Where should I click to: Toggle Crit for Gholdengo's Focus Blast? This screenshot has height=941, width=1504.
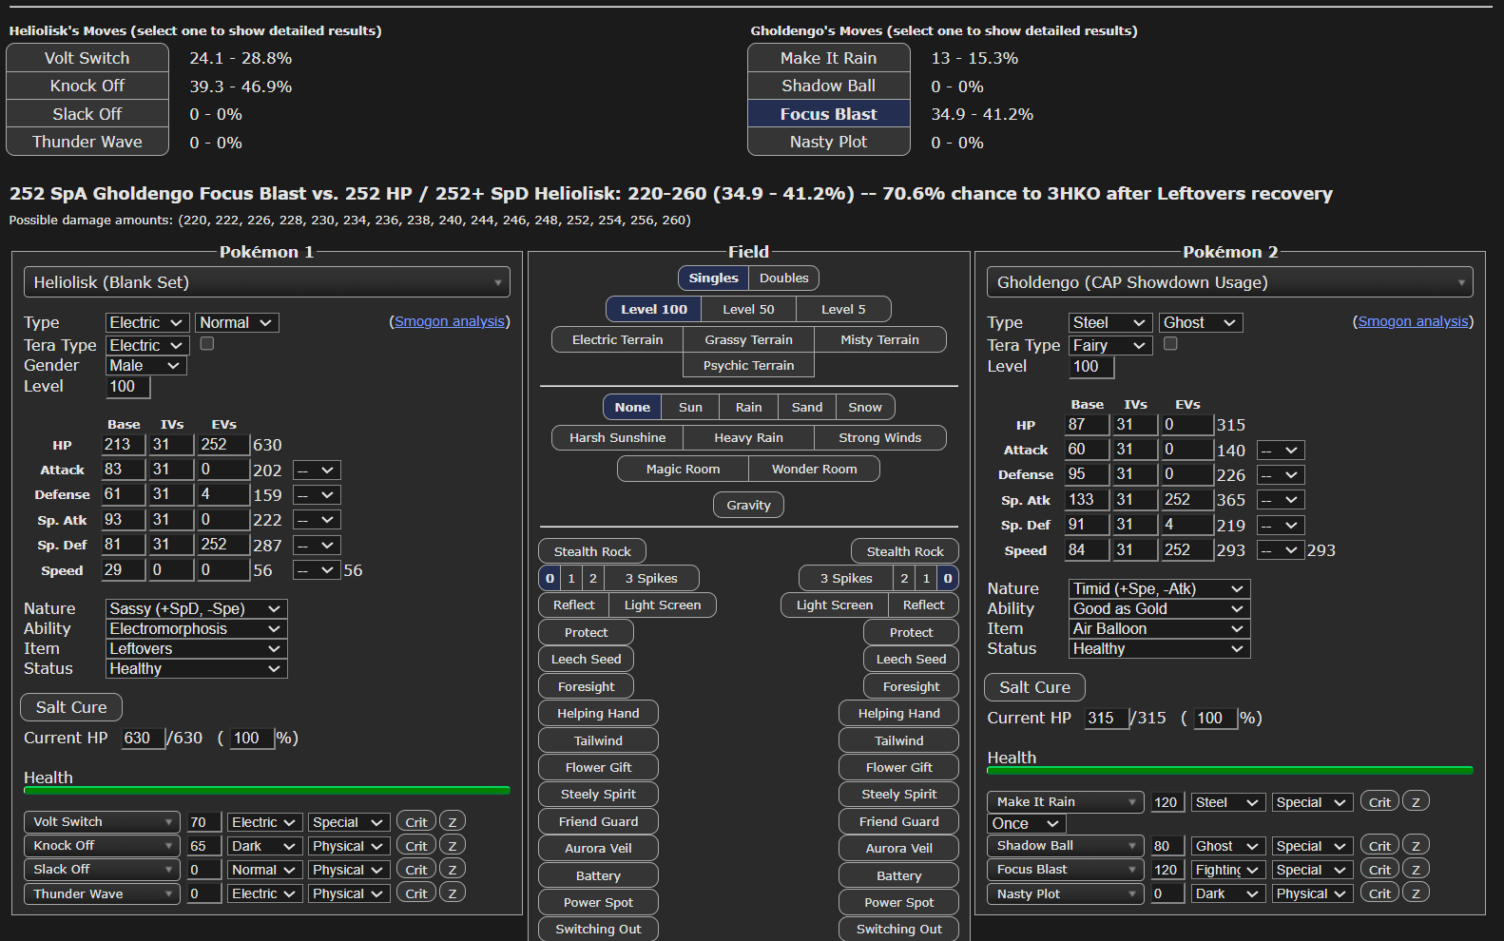[x=1379, y=870]
